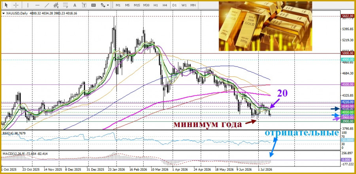Select the cursor arrow tool
Image resolution: width=356 pixels, height=174 pixels.
[6, 5]
